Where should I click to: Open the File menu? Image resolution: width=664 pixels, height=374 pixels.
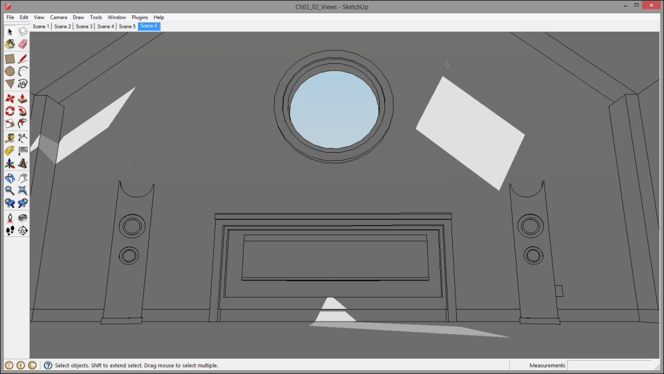click(x=10, y=17)
